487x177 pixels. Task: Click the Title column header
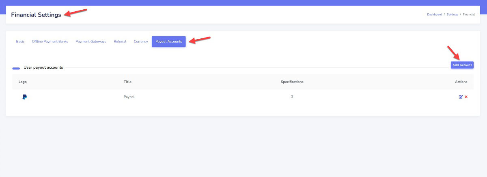click(x=127, y=82)
